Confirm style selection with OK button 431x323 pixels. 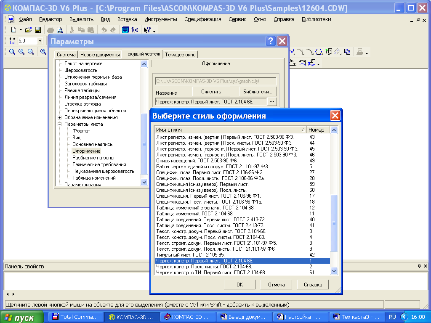tap(239, 285)
